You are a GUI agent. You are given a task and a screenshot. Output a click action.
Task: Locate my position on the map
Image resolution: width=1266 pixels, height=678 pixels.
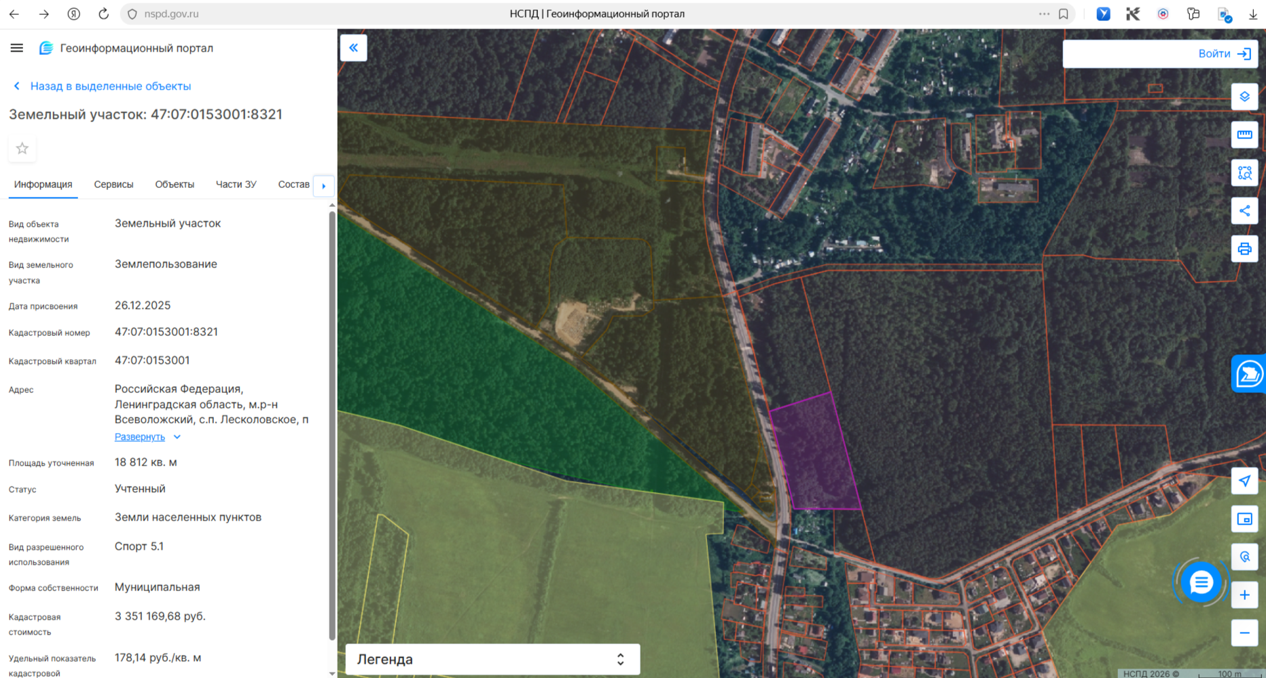(1244, 481)
